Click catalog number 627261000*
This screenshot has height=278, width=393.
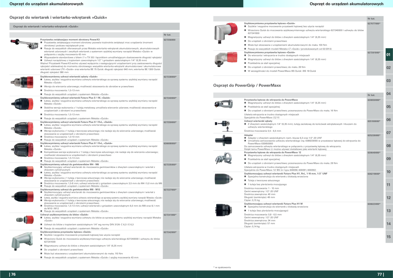tap(374, 52)
